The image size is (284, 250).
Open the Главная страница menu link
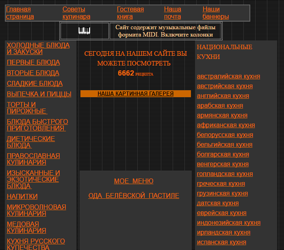(x=20, y=13)
